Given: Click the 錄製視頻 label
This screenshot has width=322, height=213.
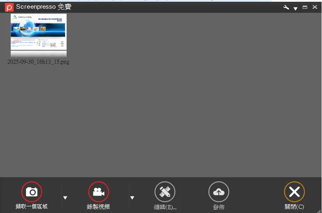Looking at the screenshot, I should tap(98, 206).
